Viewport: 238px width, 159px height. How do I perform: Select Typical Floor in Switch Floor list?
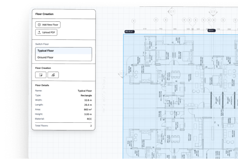63,51
